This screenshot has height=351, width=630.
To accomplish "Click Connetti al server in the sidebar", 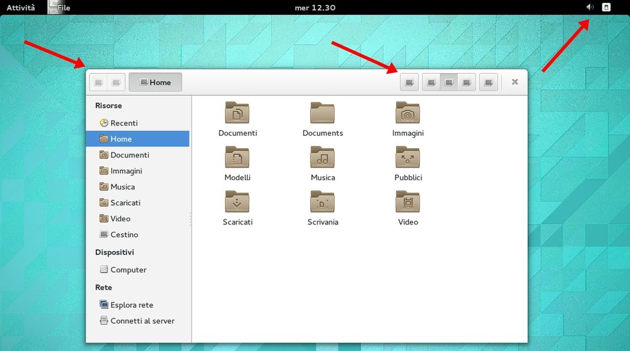I will [142, 321].
